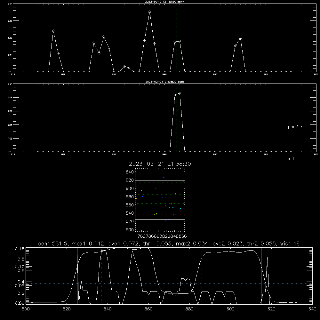Click the "pos2 x" label
320x320 pixels.
point(295,127)
